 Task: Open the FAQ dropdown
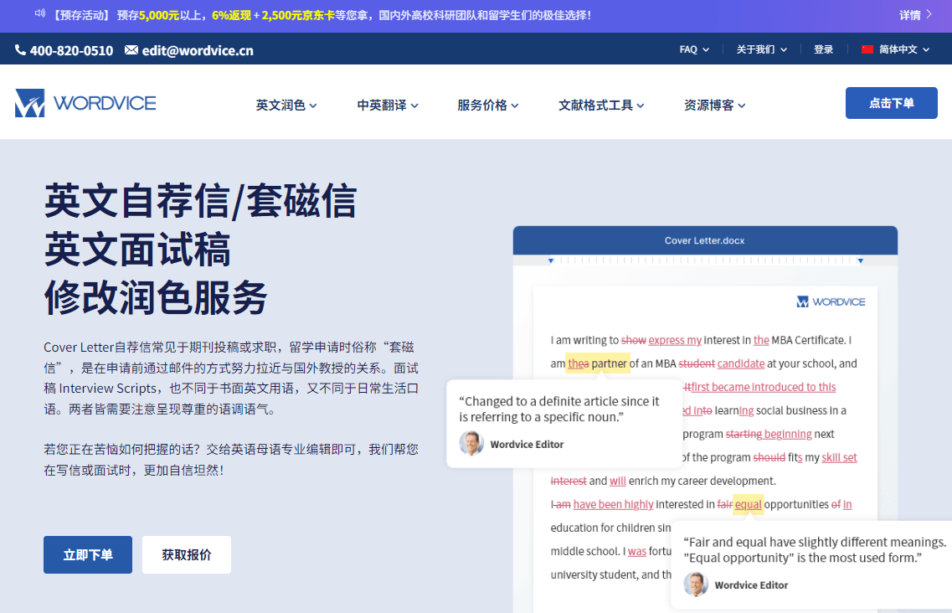(693, 49)
